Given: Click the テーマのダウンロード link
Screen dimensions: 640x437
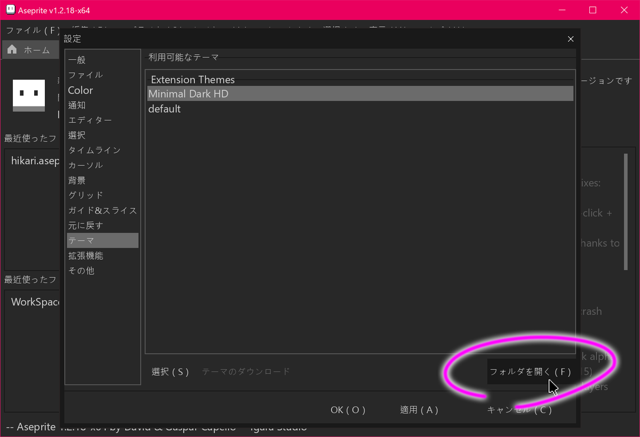Looking at the screenshot, I should 245,372.
